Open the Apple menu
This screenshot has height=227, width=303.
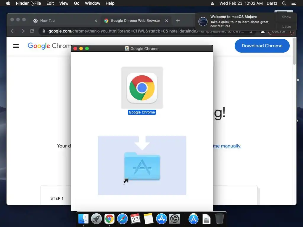coord(8,3)
